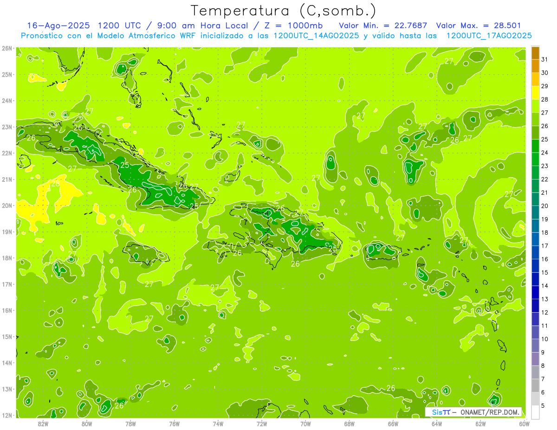Viewport: 557px width, 430px height.
Task: Select the 1200UTC_14AGO2025 initialization time
Action: click(316, 36)
